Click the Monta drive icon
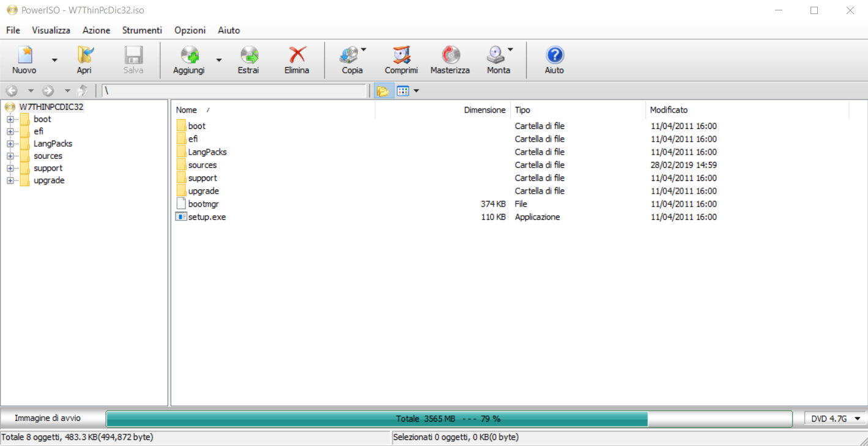 click(495, 56)
